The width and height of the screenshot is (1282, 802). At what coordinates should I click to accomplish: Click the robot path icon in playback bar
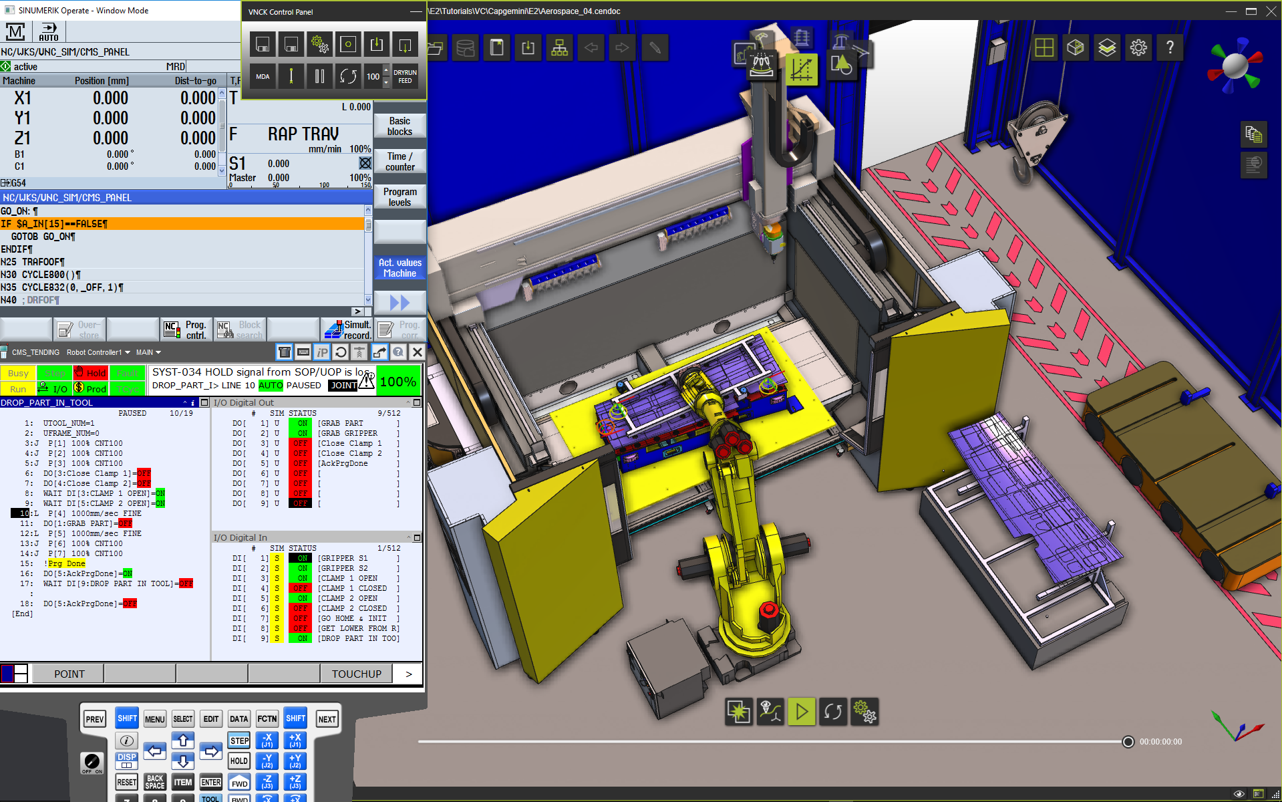tap(770, 712)
